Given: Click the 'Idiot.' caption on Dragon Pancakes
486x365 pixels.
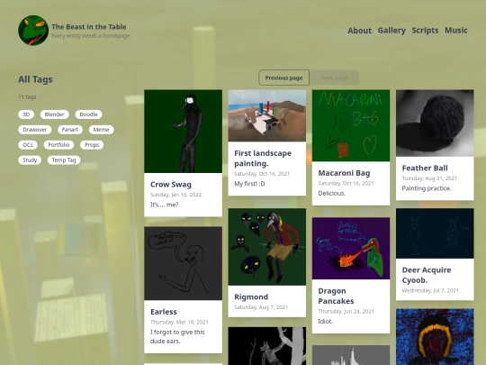Looking at the screenshot, I should (x=326, y=322).
